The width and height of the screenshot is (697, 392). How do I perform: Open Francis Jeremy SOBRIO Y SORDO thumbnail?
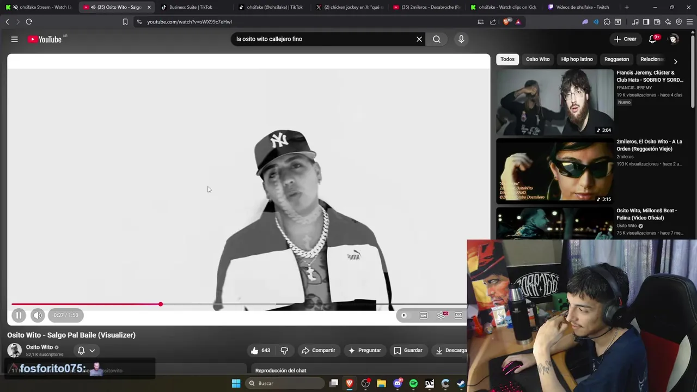pos(554,102)
